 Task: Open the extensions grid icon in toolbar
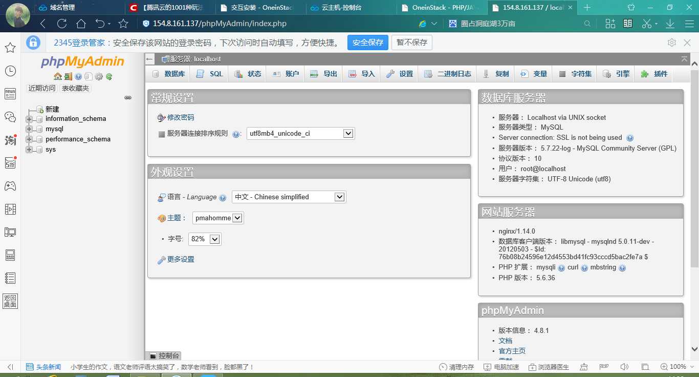pos(610,24)
